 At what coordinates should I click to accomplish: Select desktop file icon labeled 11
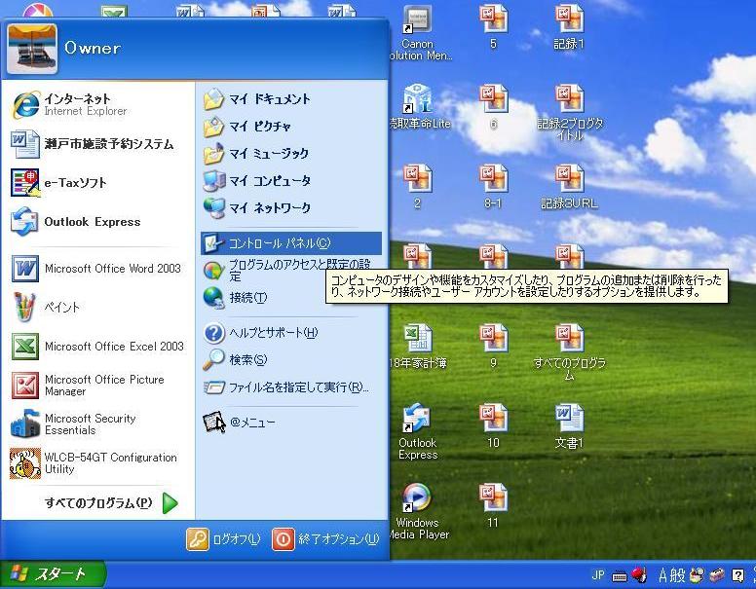pos(493,506)
